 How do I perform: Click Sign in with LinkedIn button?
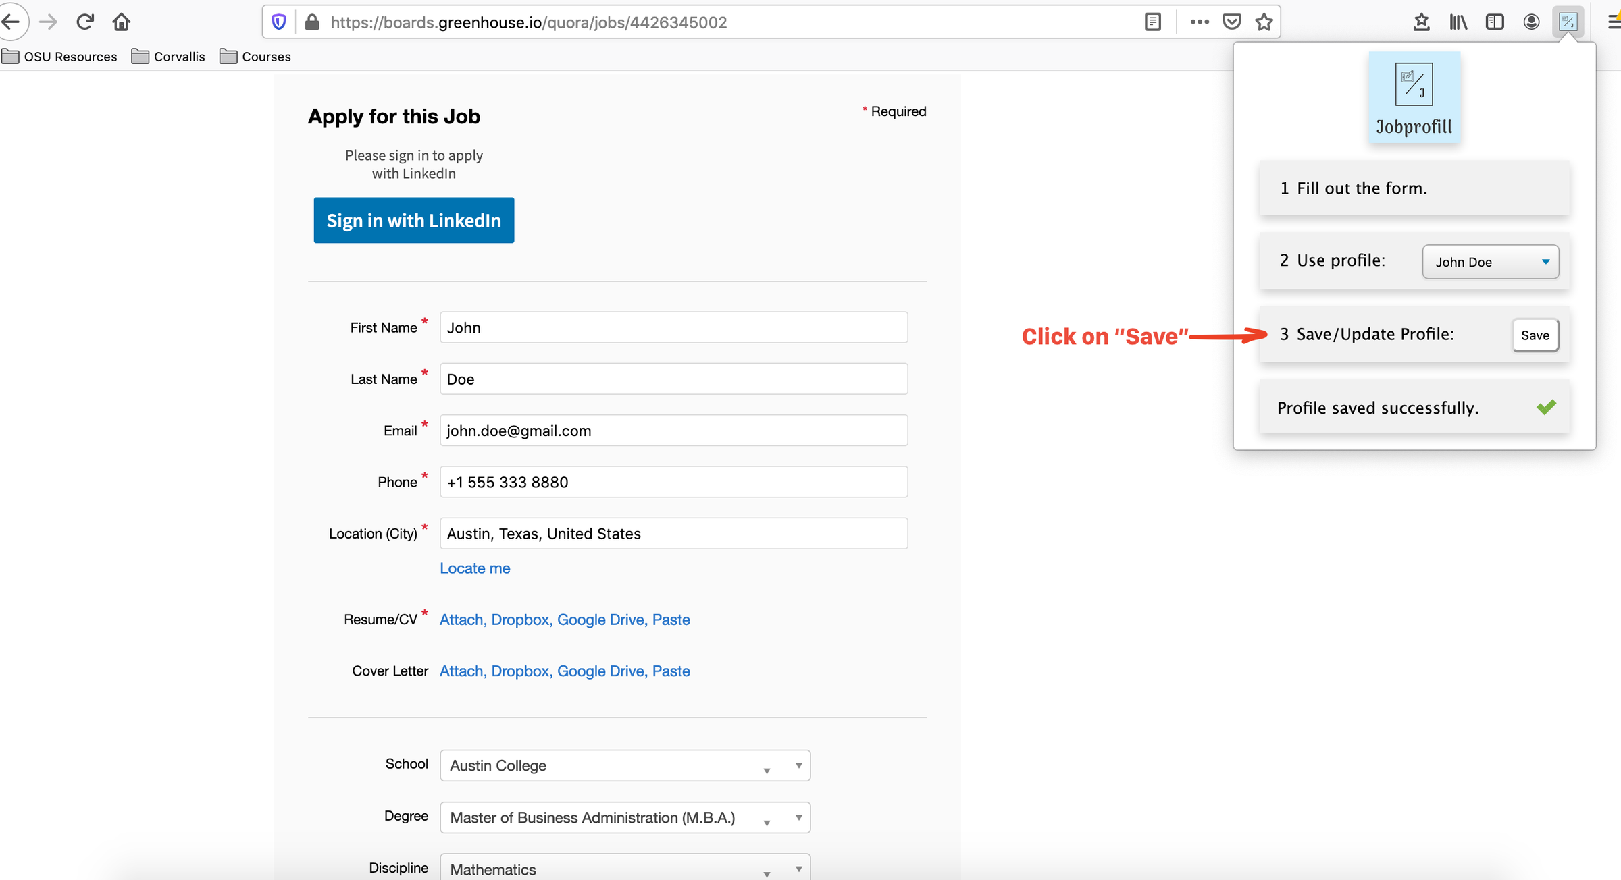pyautogui.click(x=413, y=220)
